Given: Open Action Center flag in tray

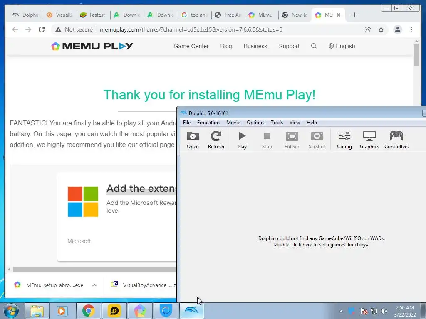Looking at the screenshot, I should [x=364, y=311].
